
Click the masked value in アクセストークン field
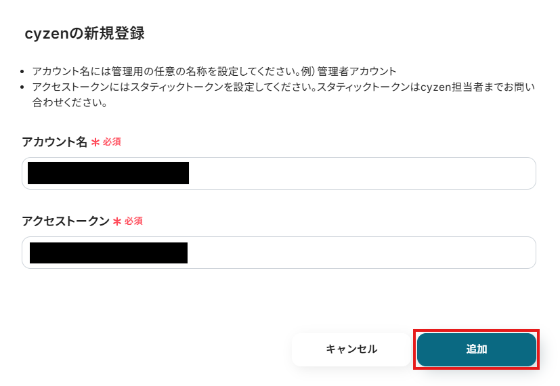[108, 253]
